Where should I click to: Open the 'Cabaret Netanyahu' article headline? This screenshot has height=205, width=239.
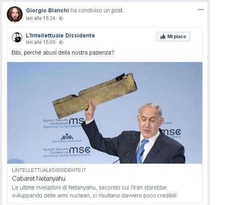pos(39,178)
